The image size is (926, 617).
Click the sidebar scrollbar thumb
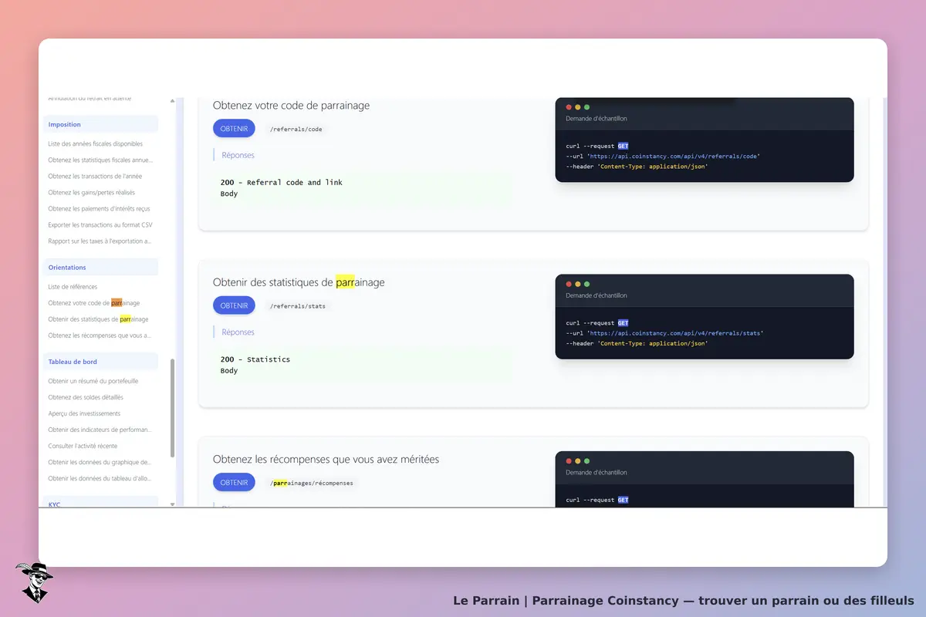coord(172,408)
